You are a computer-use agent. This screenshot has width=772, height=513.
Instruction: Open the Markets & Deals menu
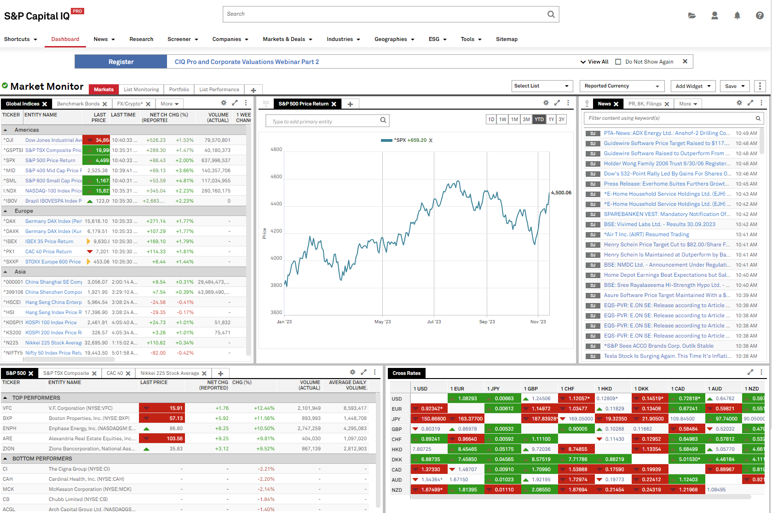[x=288, y=39]
